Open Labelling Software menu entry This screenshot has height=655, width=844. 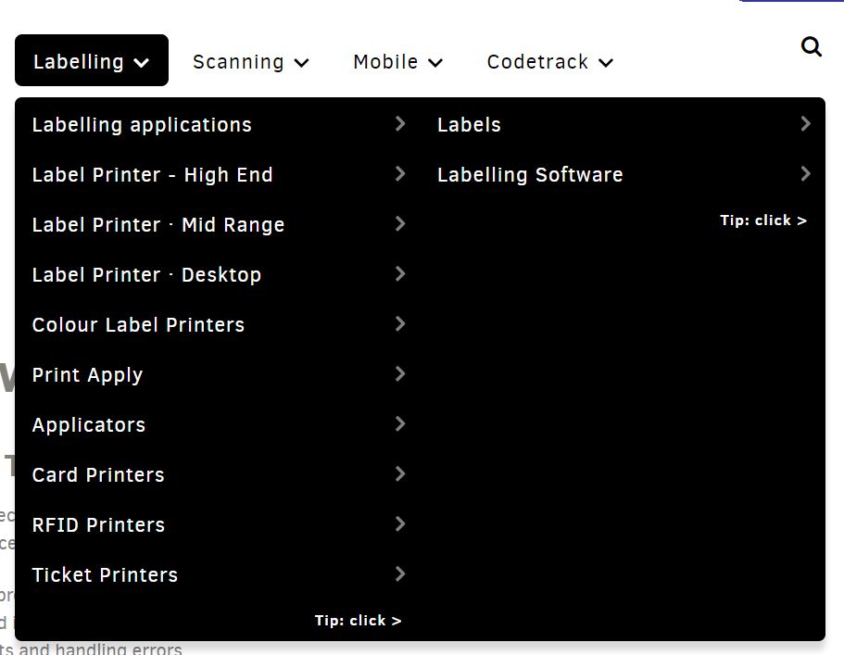530,175
